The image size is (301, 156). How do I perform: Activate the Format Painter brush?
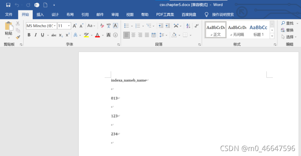18,37
